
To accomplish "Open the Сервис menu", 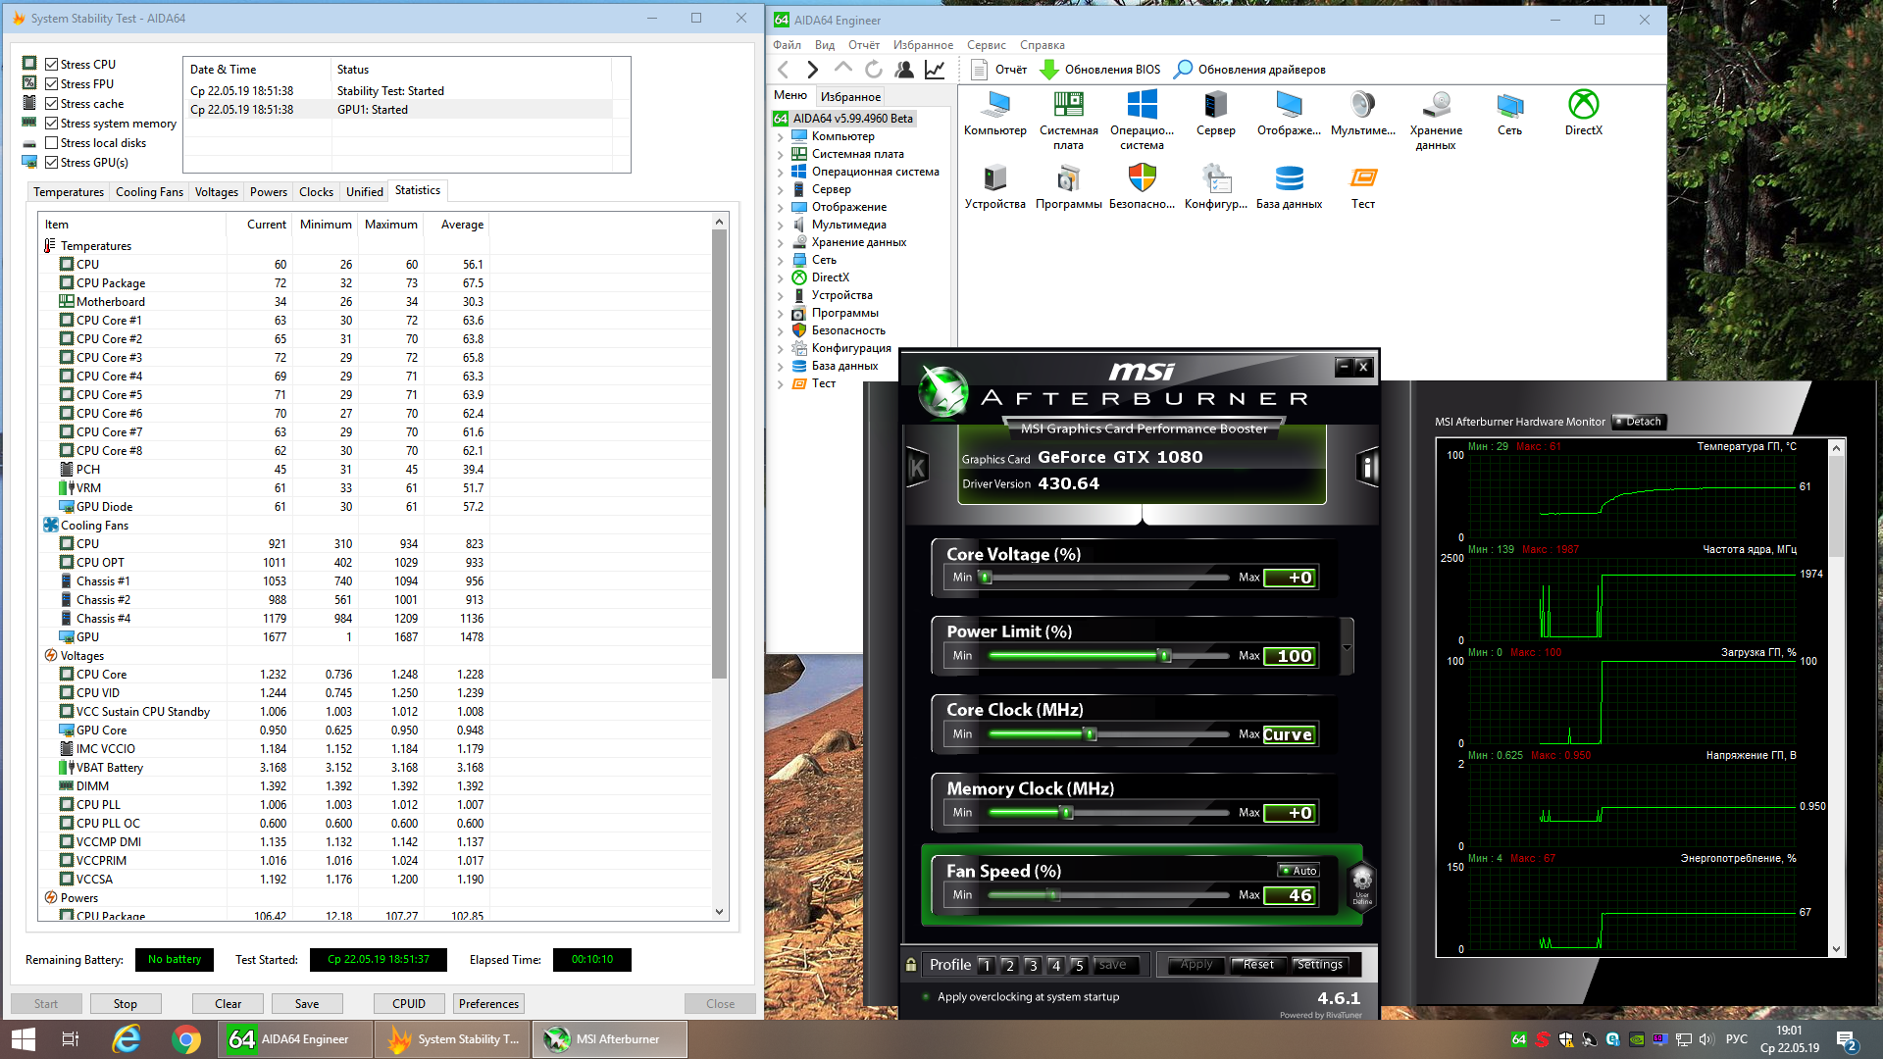I will 986,45.
